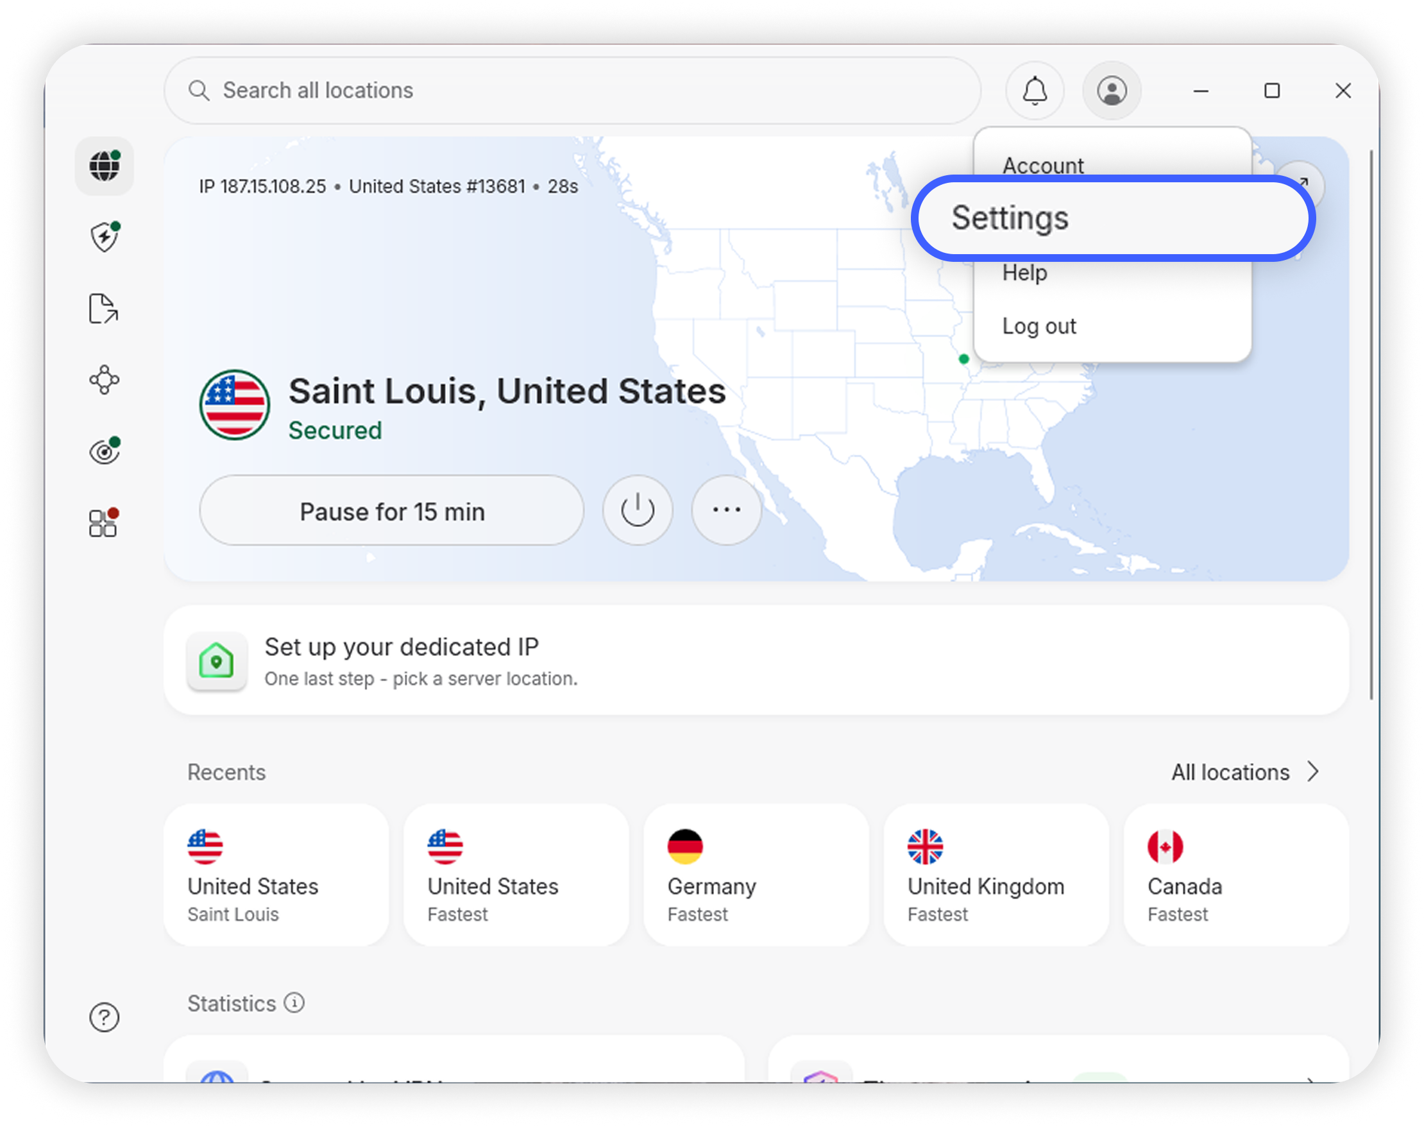Screen dimensions: 1424x1127
Task: Select Settings from profile menu
Action: 1112,218
